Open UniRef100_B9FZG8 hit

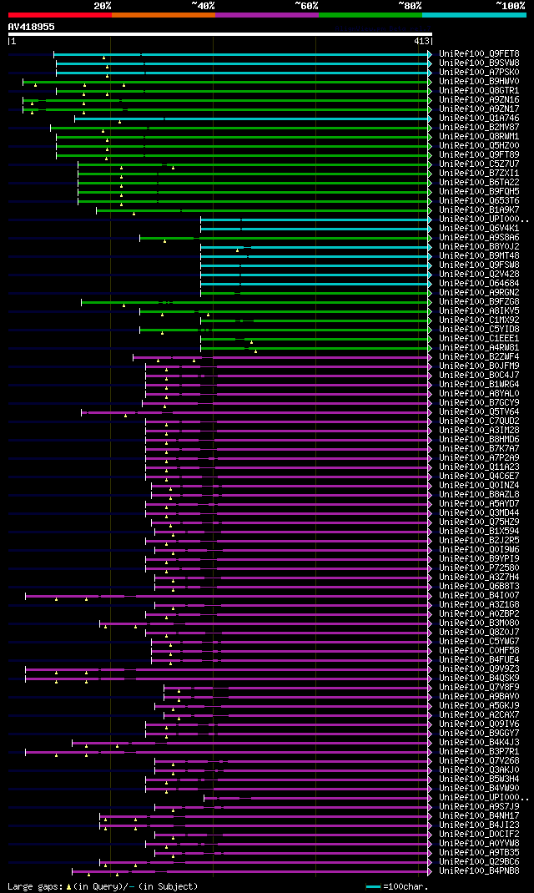[479, 301]
